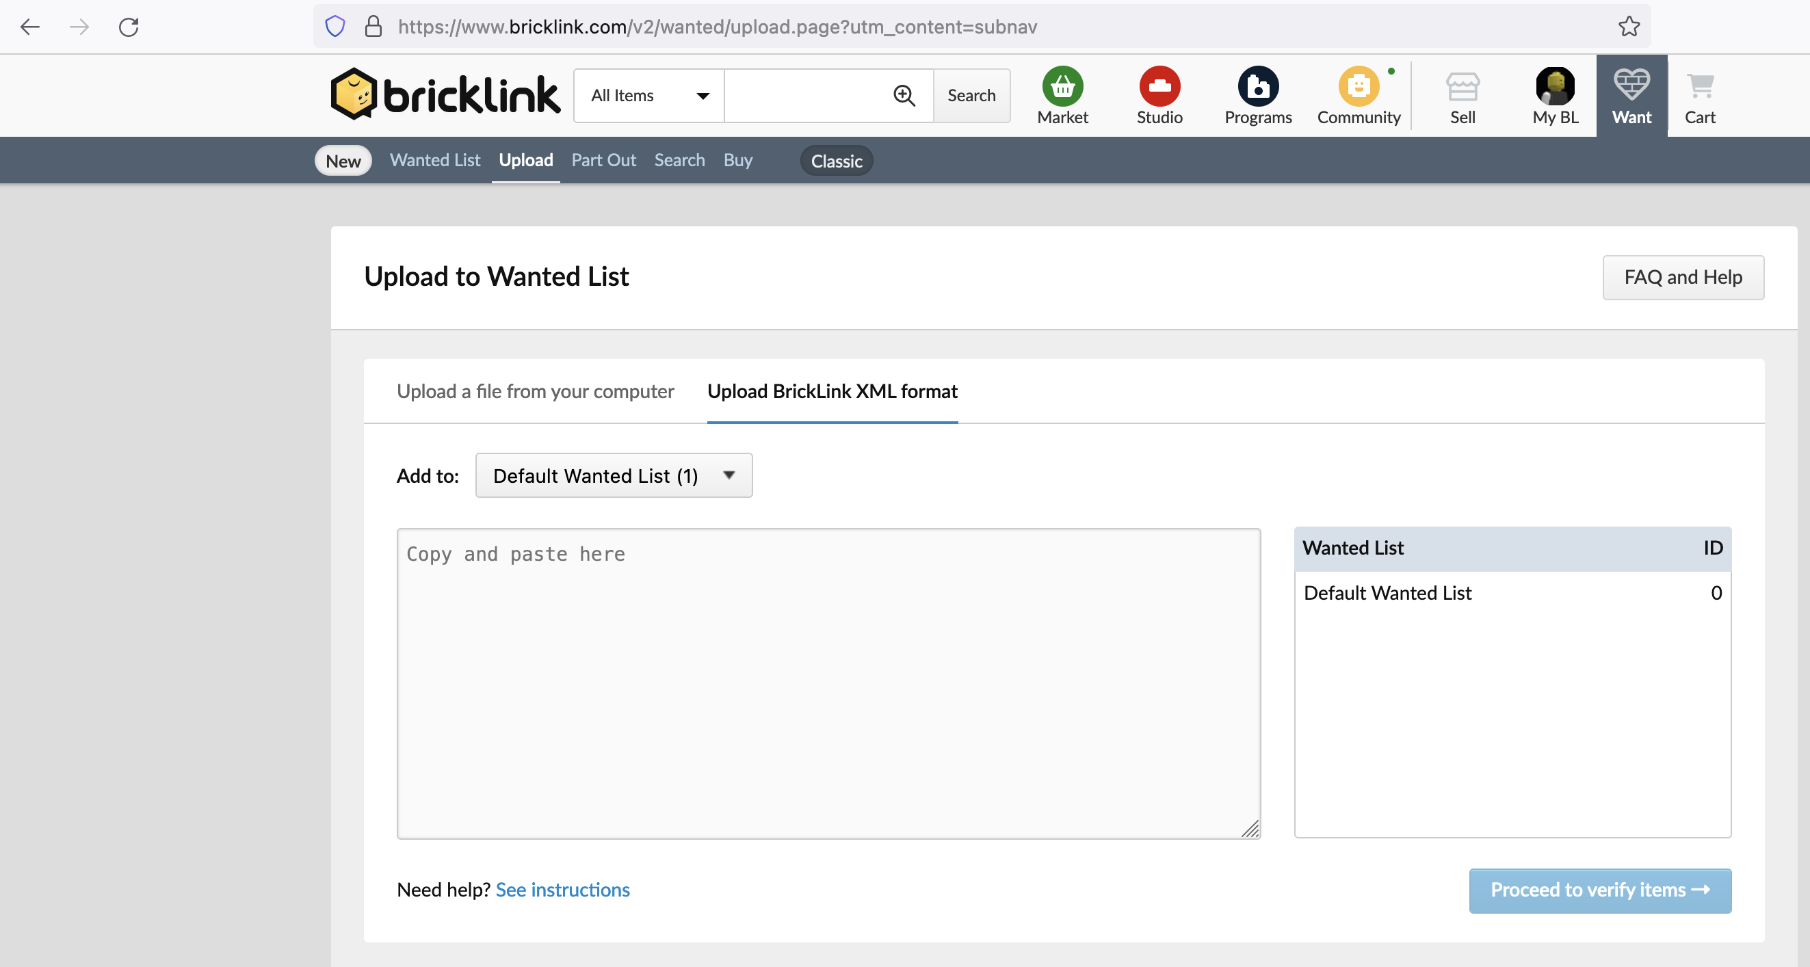Select Upload a file from your computer tab
1810x967 pixels.
(x=536, y=391)
